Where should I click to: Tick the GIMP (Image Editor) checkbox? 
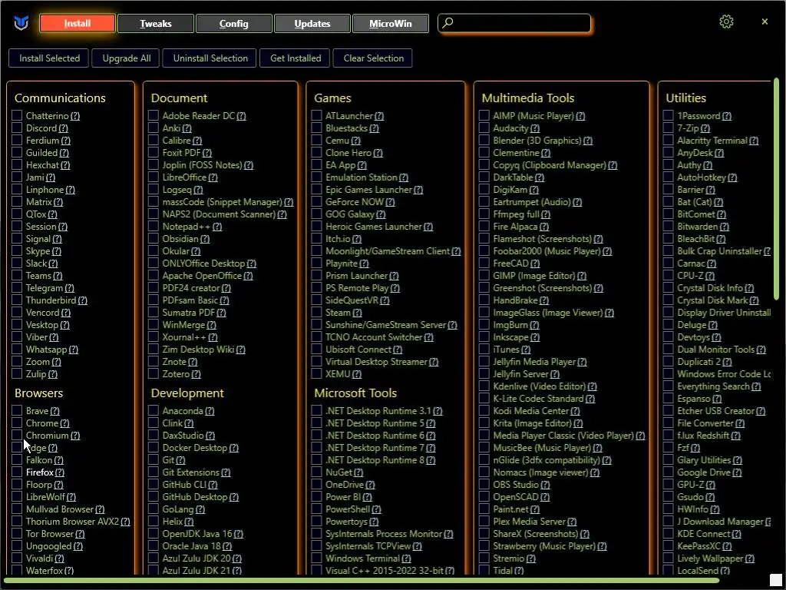pyautogui.click(x=484, y=276)
